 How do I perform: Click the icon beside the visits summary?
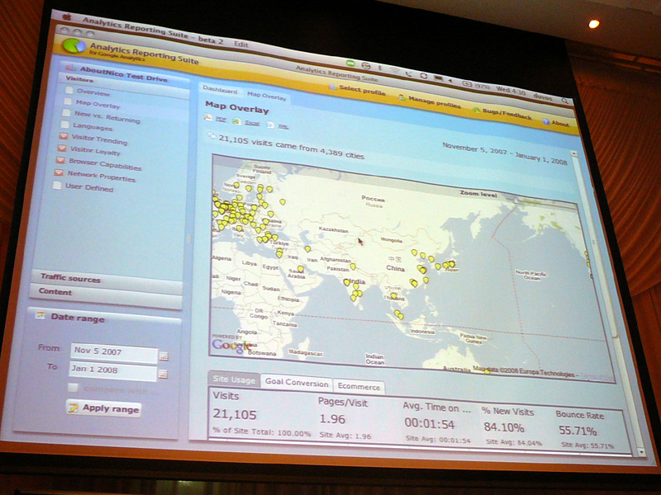(212, 136)
